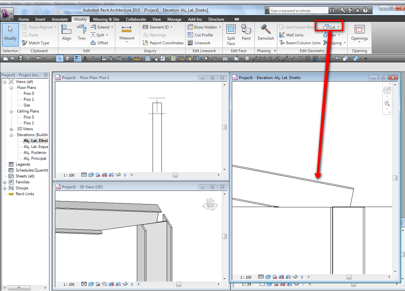
Task: Open Alç. Posterior elevation in browser
Action: click(35, 153)
